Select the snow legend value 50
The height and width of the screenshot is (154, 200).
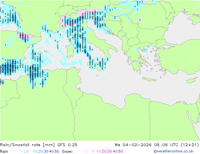tap(121, 151)
